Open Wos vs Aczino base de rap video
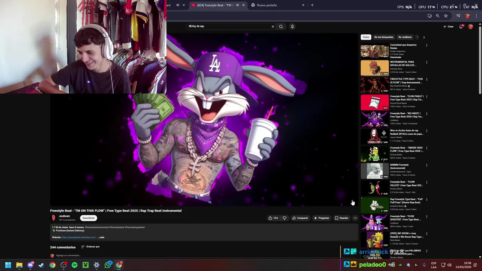Screen dimensions: 482x271 [x=407, y=132]
